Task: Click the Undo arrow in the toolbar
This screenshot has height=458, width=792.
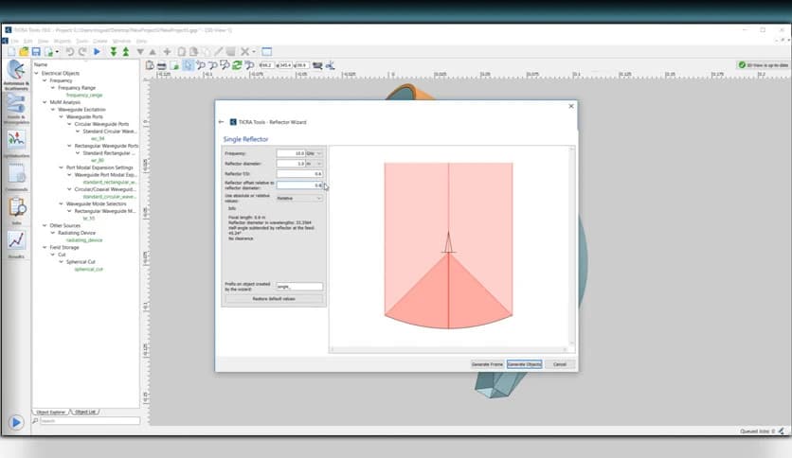Action: (x=69, y=51)
